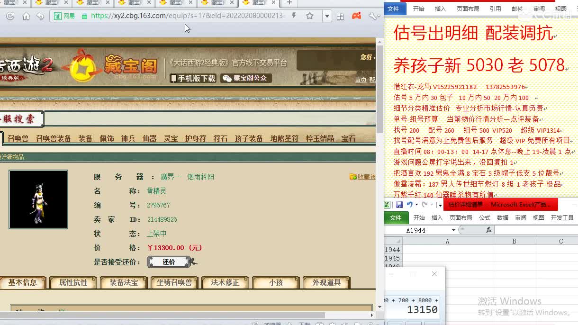The height and width of the screenshot is (325, 578).
Task: Switch to 属性抗性 tab
Action: pos(73,282)
